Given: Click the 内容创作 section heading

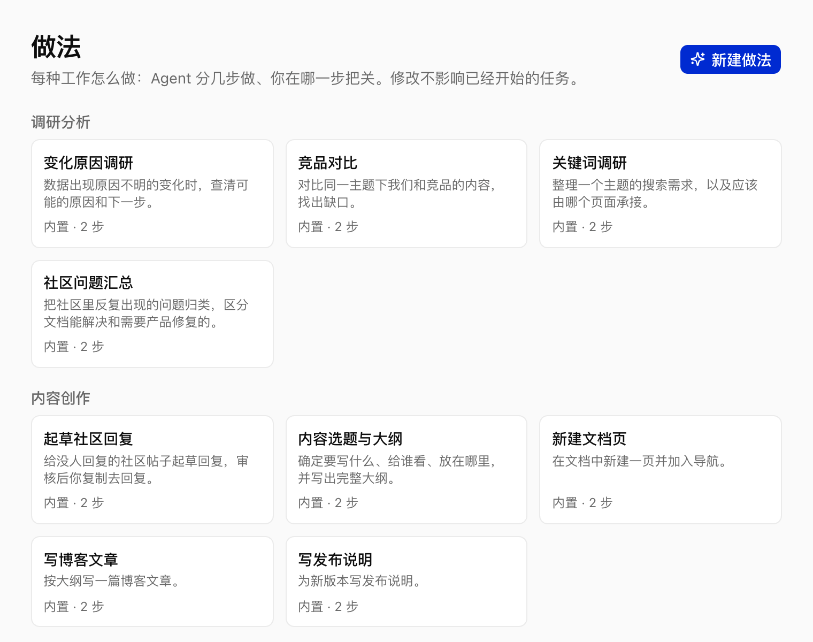Looking at the screenshot, I should coord(60,398).
